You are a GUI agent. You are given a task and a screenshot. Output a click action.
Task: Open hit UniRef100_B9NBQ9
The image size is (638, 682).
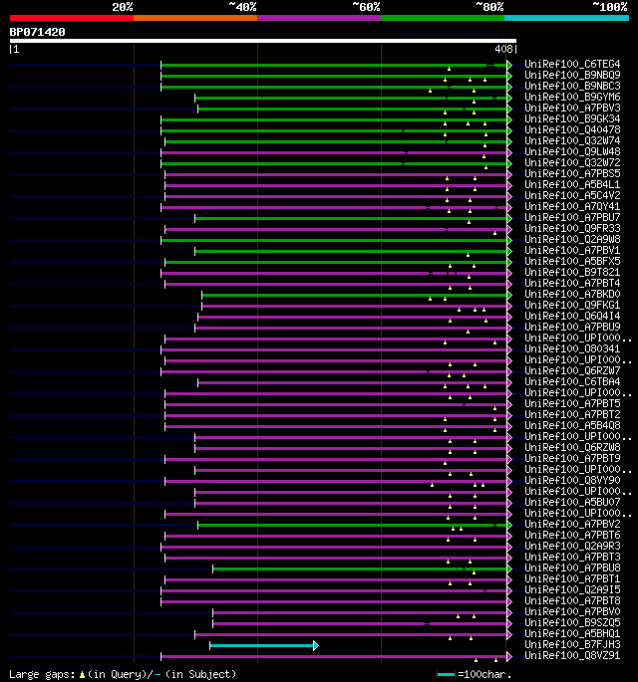[572, 75]
